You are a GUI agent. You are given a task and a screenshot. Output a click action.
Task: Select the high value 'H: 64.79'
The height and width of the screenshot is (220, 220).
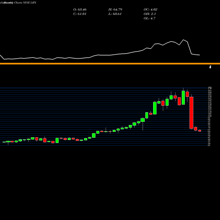(115, 10)
